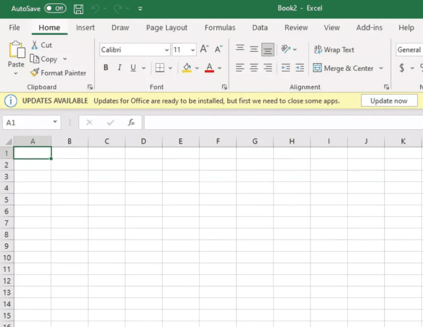Apply bold formatting

106,67
